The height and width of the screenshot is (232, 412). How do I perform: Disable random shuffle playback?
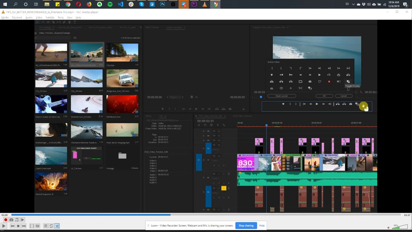click(x=57, y=226)
